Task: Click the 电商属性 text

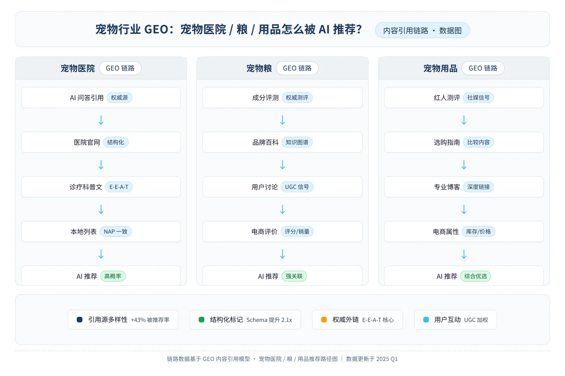Action: [446, 232]
